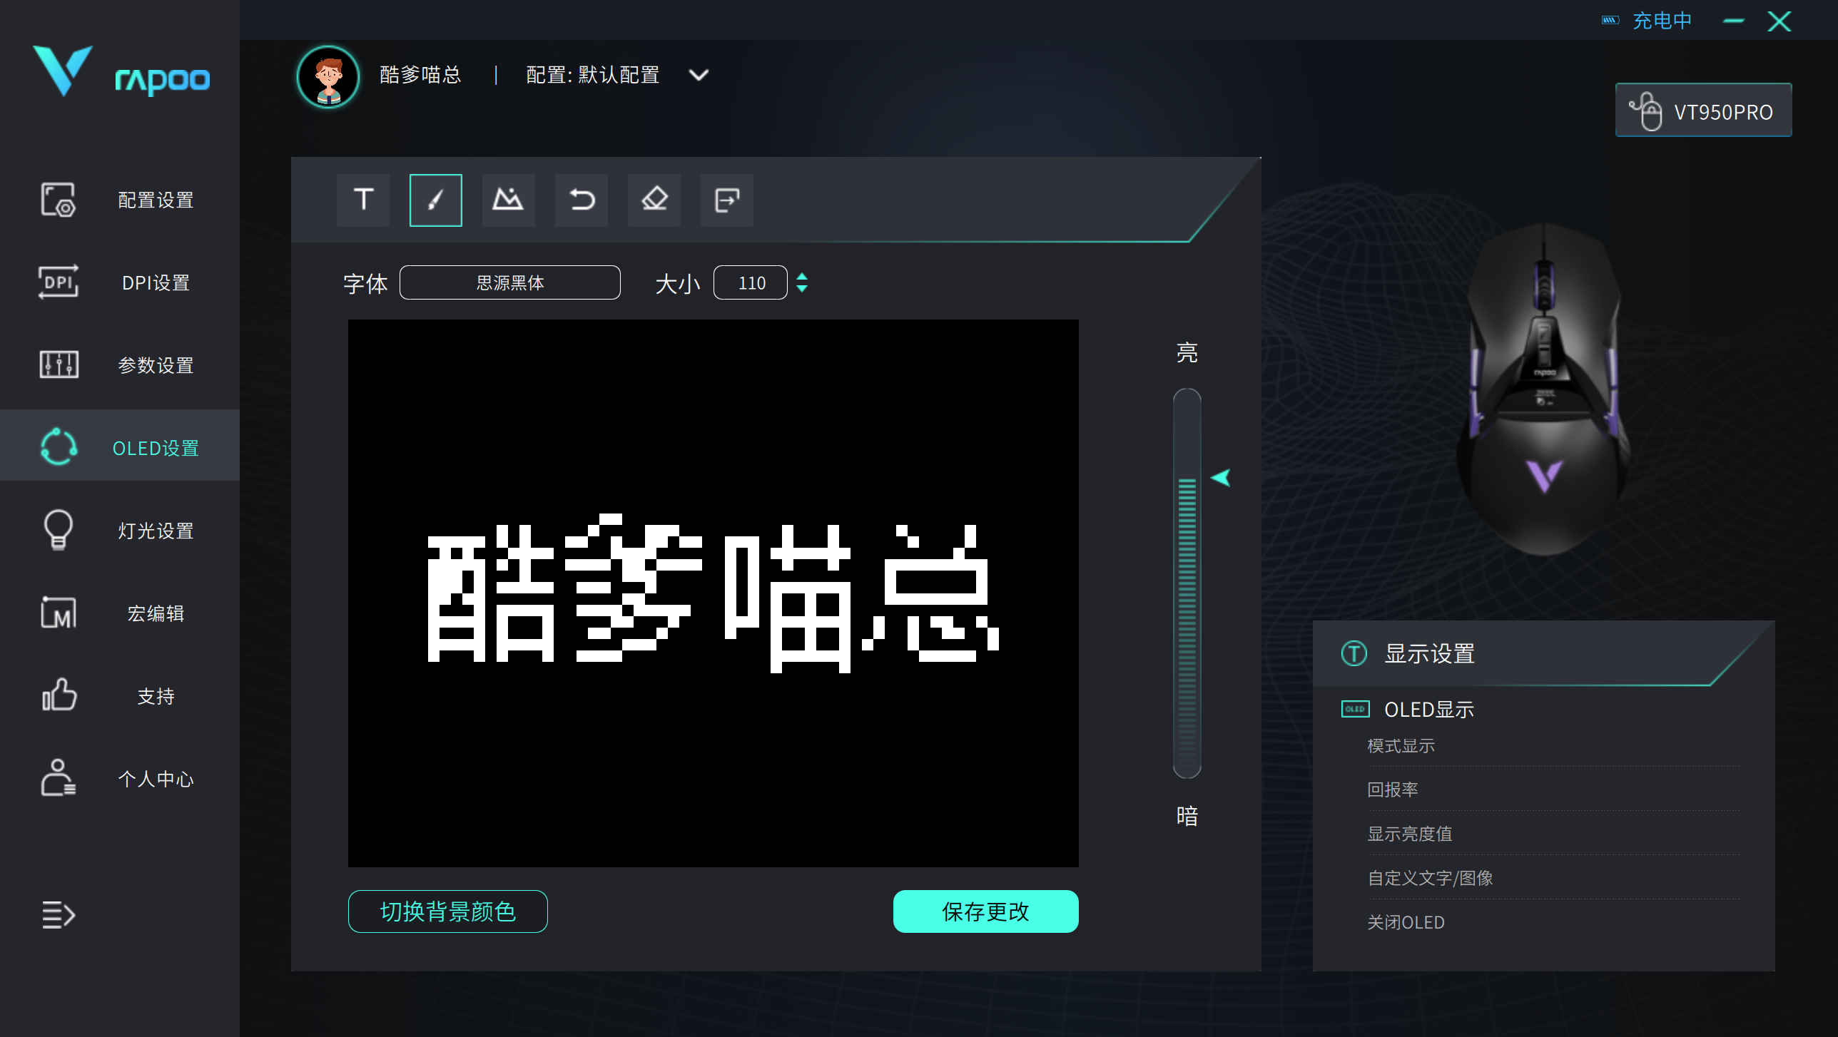Image resolution: width=1838 pixels, height=1037 pixels.
Task: Click the VT950PRO device selector
Action: point(1703,111)
